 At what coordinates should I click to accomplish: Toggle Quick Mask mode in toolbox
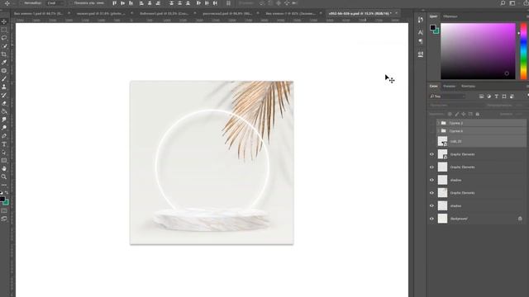point(4,211)
